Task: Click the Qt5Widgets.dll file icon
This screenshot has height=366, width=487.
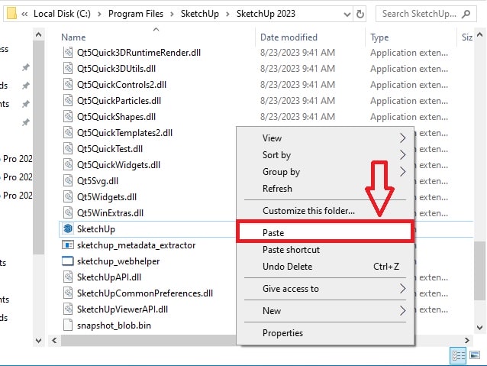Action: point(68,197)
